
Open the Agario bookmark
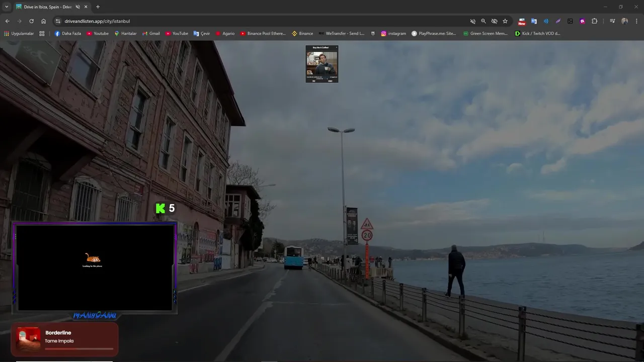tap(225, 34)
